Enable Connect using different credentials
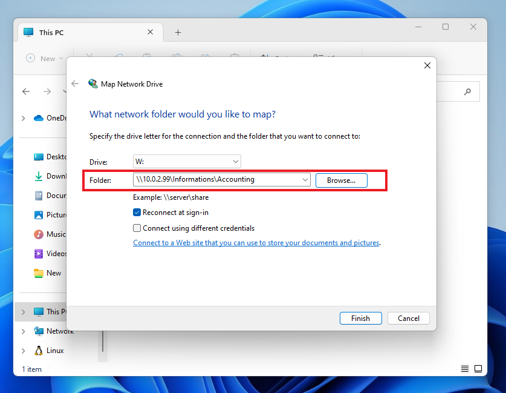This screenshot has width=506, height=393. coord(137,228)
